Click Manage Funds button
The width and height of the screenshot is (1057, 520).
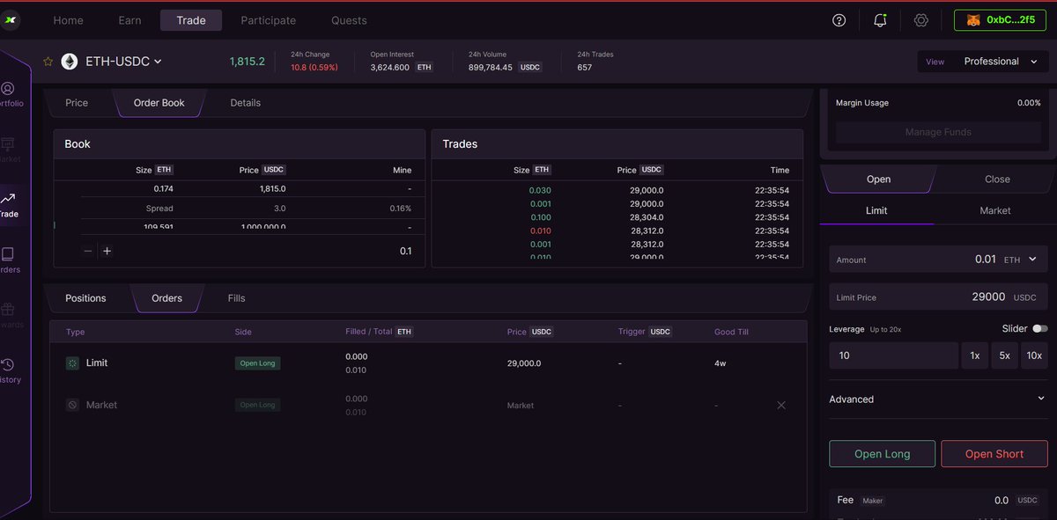938,132
